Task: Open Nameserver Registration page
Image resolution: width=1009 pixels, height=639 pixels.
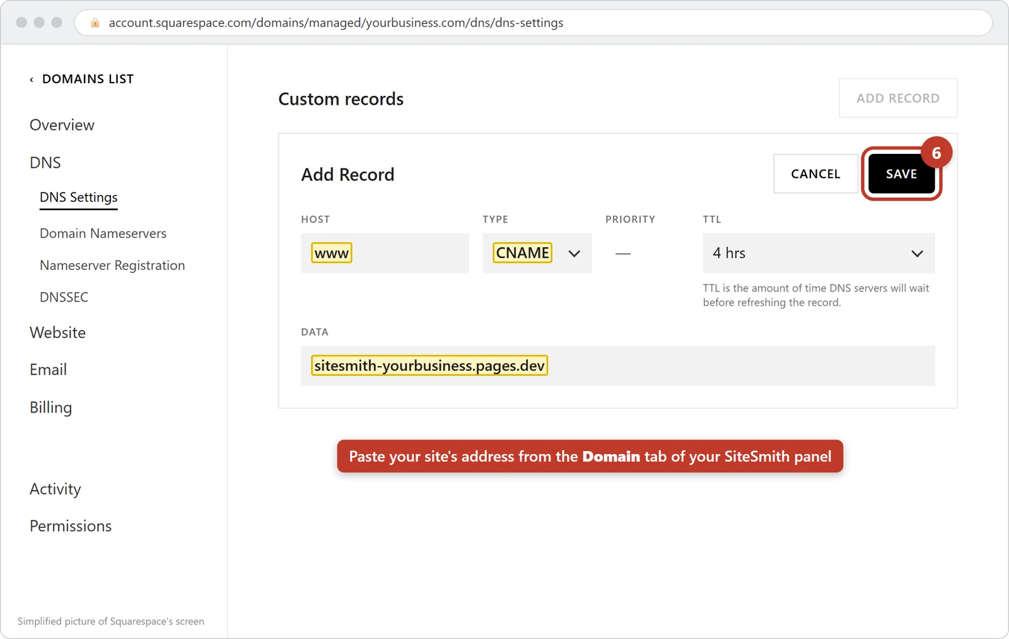Action: [x=112, y=266]
